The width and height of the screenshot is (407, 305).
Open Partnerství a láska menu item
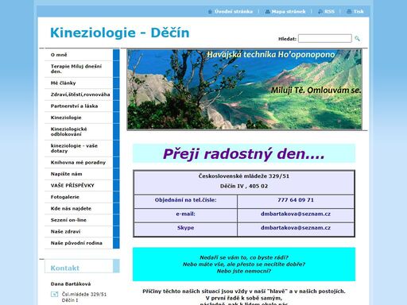(79, 106)
